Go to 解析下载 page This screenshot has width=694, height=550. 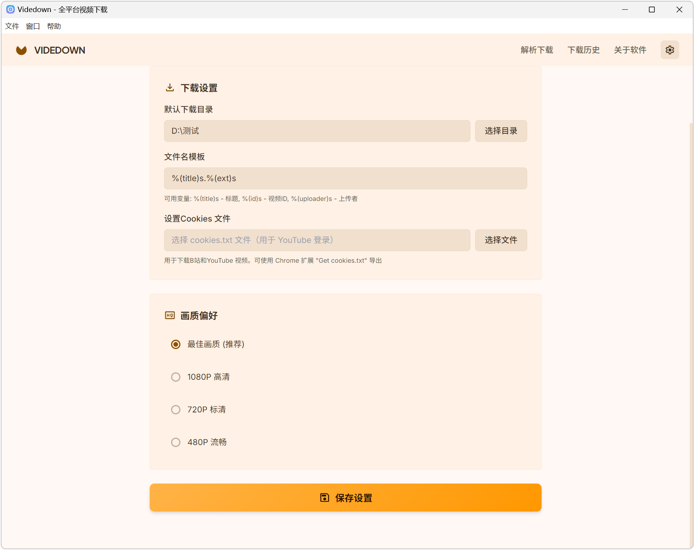pyautogui.click(x=537, y=50)
